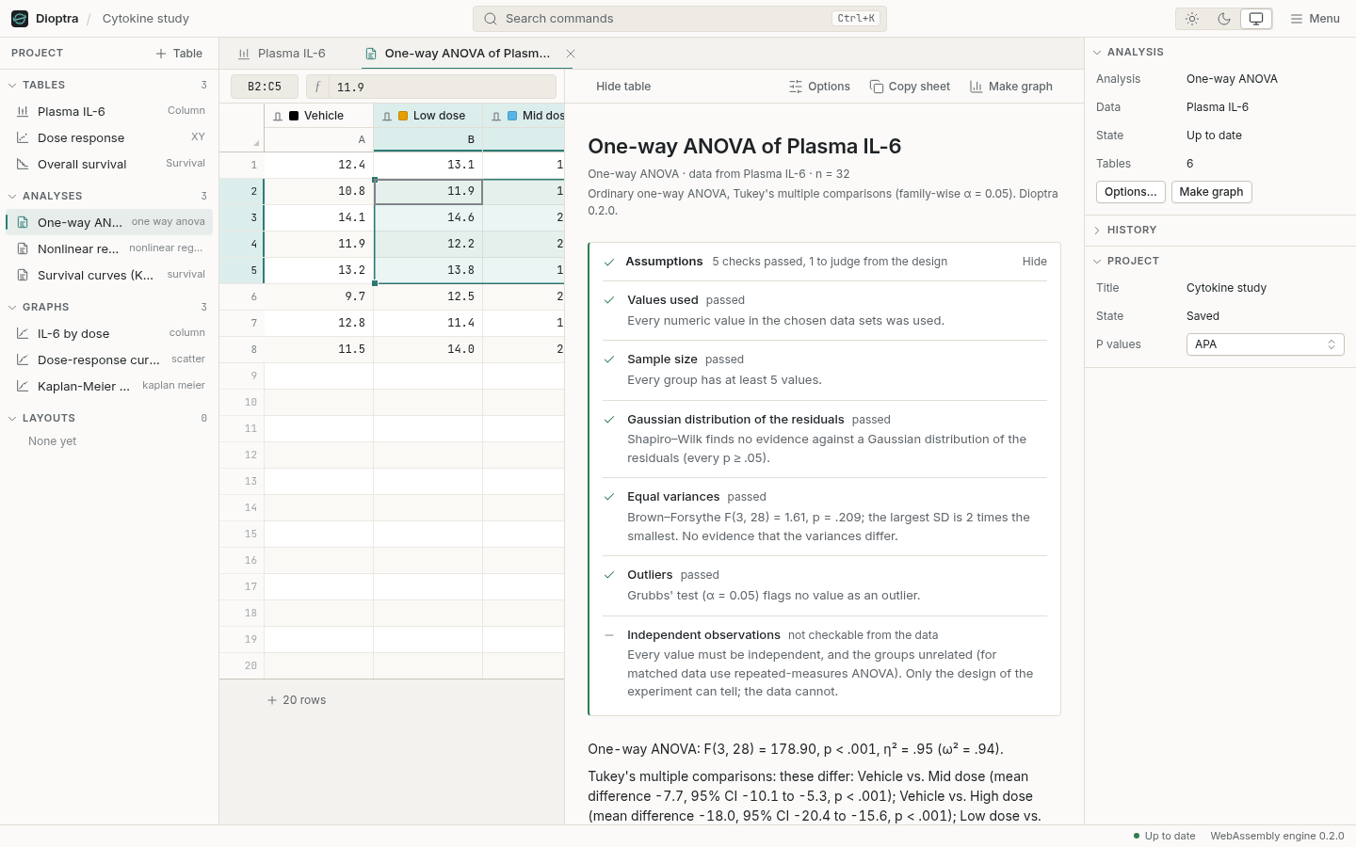
Task: Open Plasma IL-6 table in sidebar
Action: 109,111
